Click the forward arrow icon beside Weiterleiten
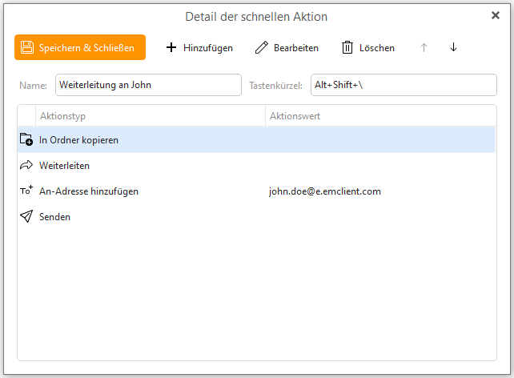 26,165
